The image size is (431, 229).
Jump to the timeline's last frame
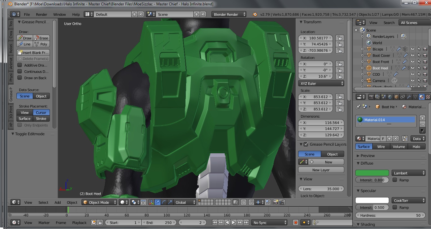[x=246, y=222]
